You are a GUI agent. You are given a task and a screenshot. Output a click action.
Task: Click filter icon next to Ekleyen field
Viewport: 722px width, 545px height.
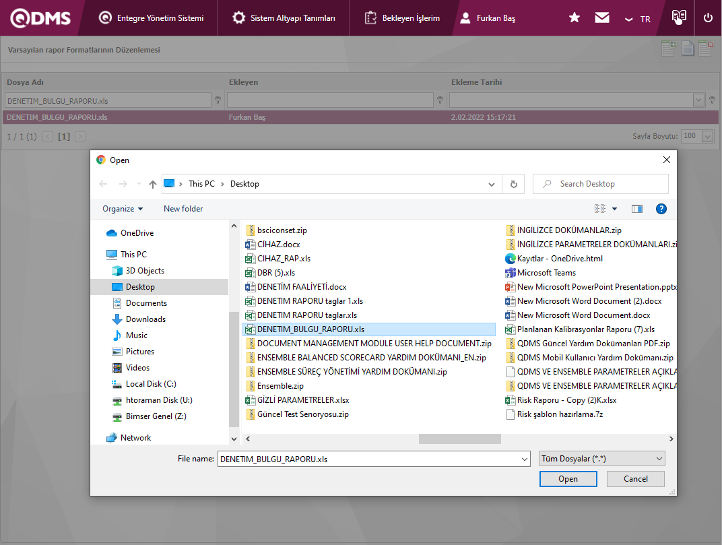point(440,100)
